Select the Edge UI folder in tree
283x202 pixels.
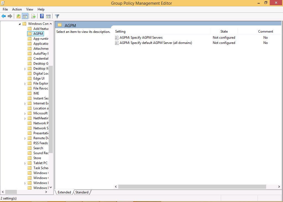tap(39, 78)
